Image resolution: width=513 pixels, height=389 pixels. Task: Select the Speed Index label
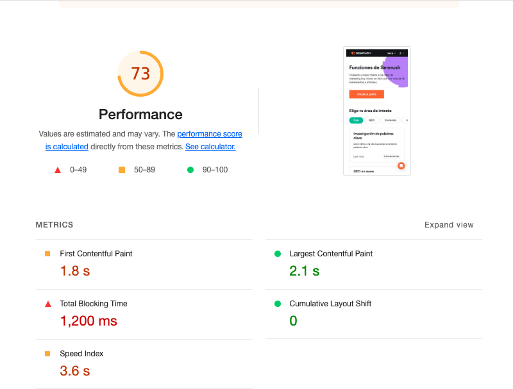tap(81, 354)
